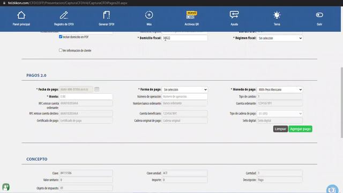Open calendar picker beside Fecha de pago
This screenshot has width=343, height=193.
pos(96,90)
